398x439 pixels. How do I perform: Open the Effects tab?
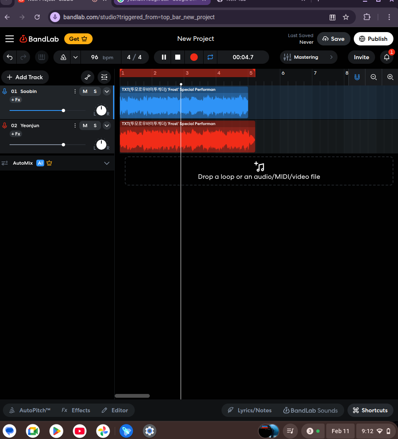point(76,410)
